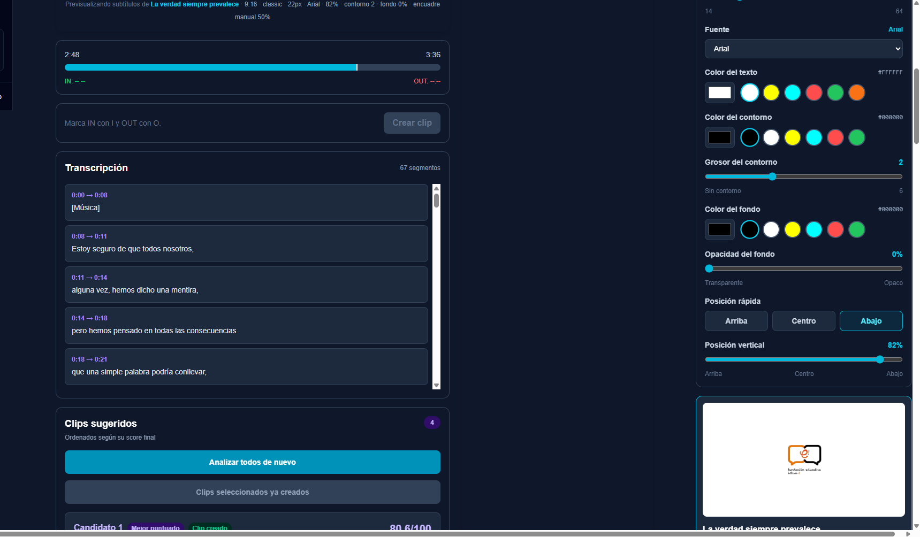The height and width of the screenshot is (537, 920).
Task: Choose green circle for outline color
Action: 857,137
